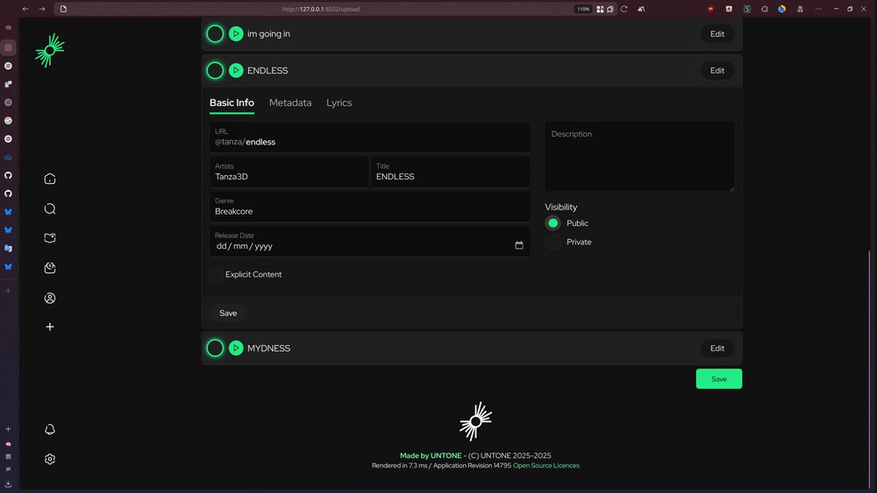
Task: Open the notifications bell icon
Action: click(x=50, y=429)
